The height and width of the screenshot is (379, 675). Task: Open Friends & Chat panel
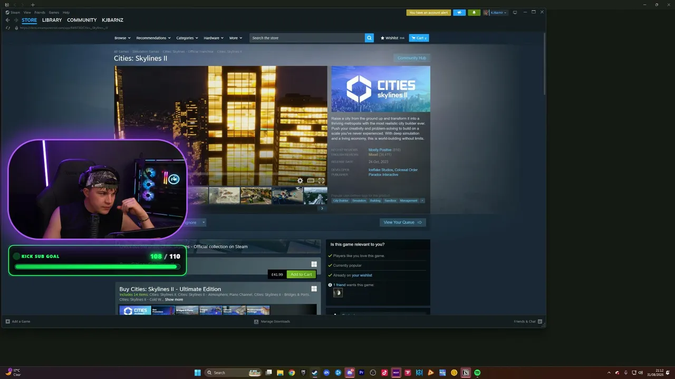pos(527,321)
